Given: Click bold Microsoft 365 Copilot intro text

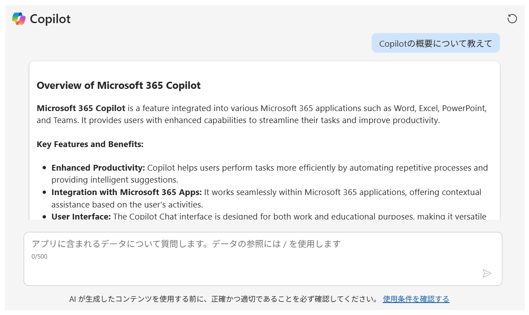Looking at the screenshot, I should point(81,108).
